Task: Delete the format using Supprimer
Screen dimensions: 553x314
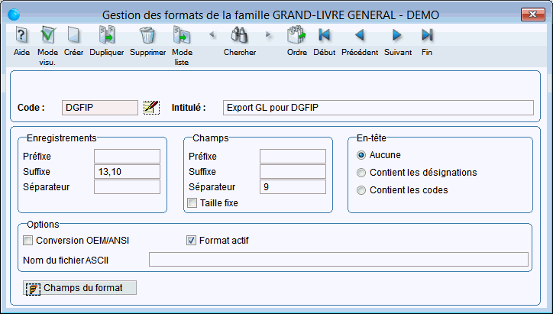Action: coord(147,36)
